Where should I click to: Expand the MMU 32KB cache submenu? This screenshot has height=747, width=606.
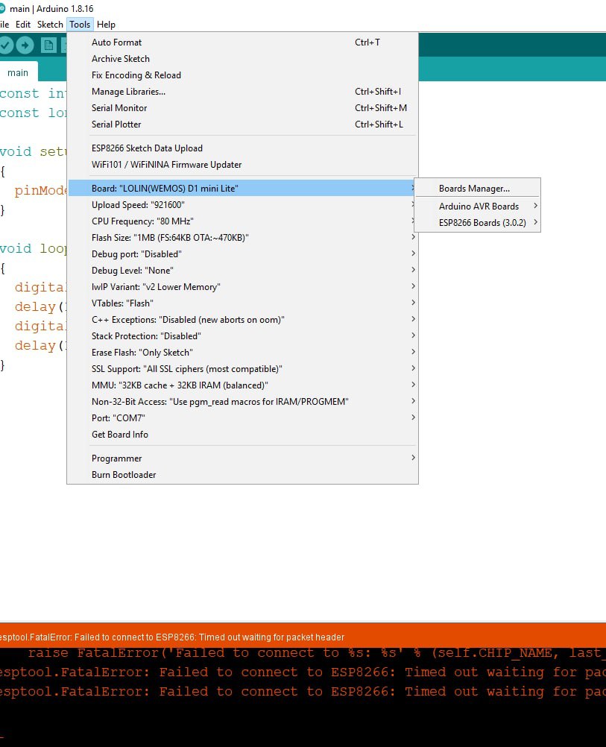pos(242,385)
